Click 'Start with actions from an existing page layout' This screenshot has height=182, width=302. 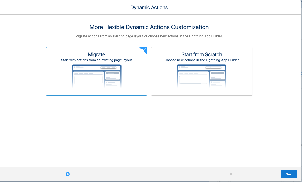click(96, 60)
